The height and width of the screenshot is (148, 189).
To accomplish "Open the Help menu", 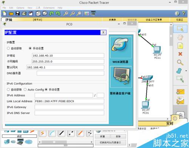I will (x=60, y=8).
